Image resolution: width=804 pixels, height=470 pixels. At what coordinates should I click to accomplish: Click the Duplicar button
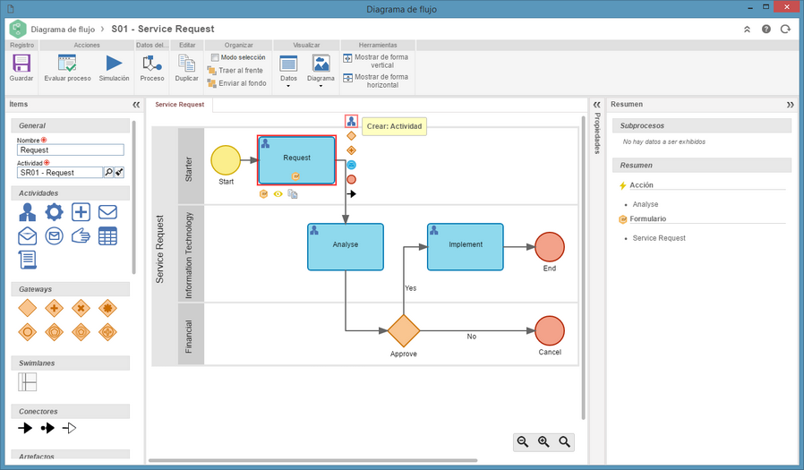pyautogui.click(x=186, y=68)
